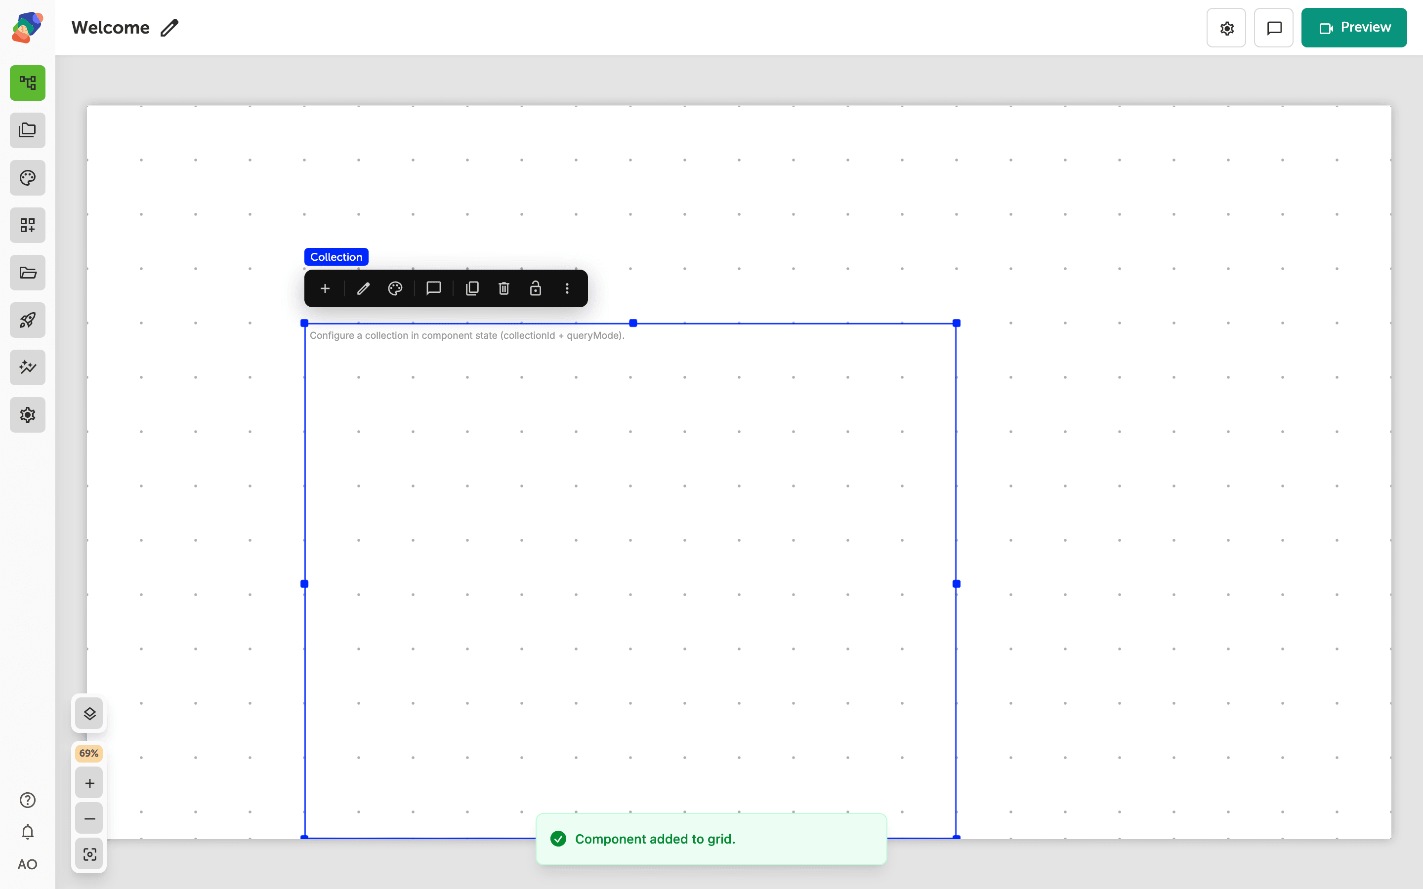Fit canvas to screen with focus icon
Image resolution: width=1423 pixels, height=889 pixels.
[89, 854]
